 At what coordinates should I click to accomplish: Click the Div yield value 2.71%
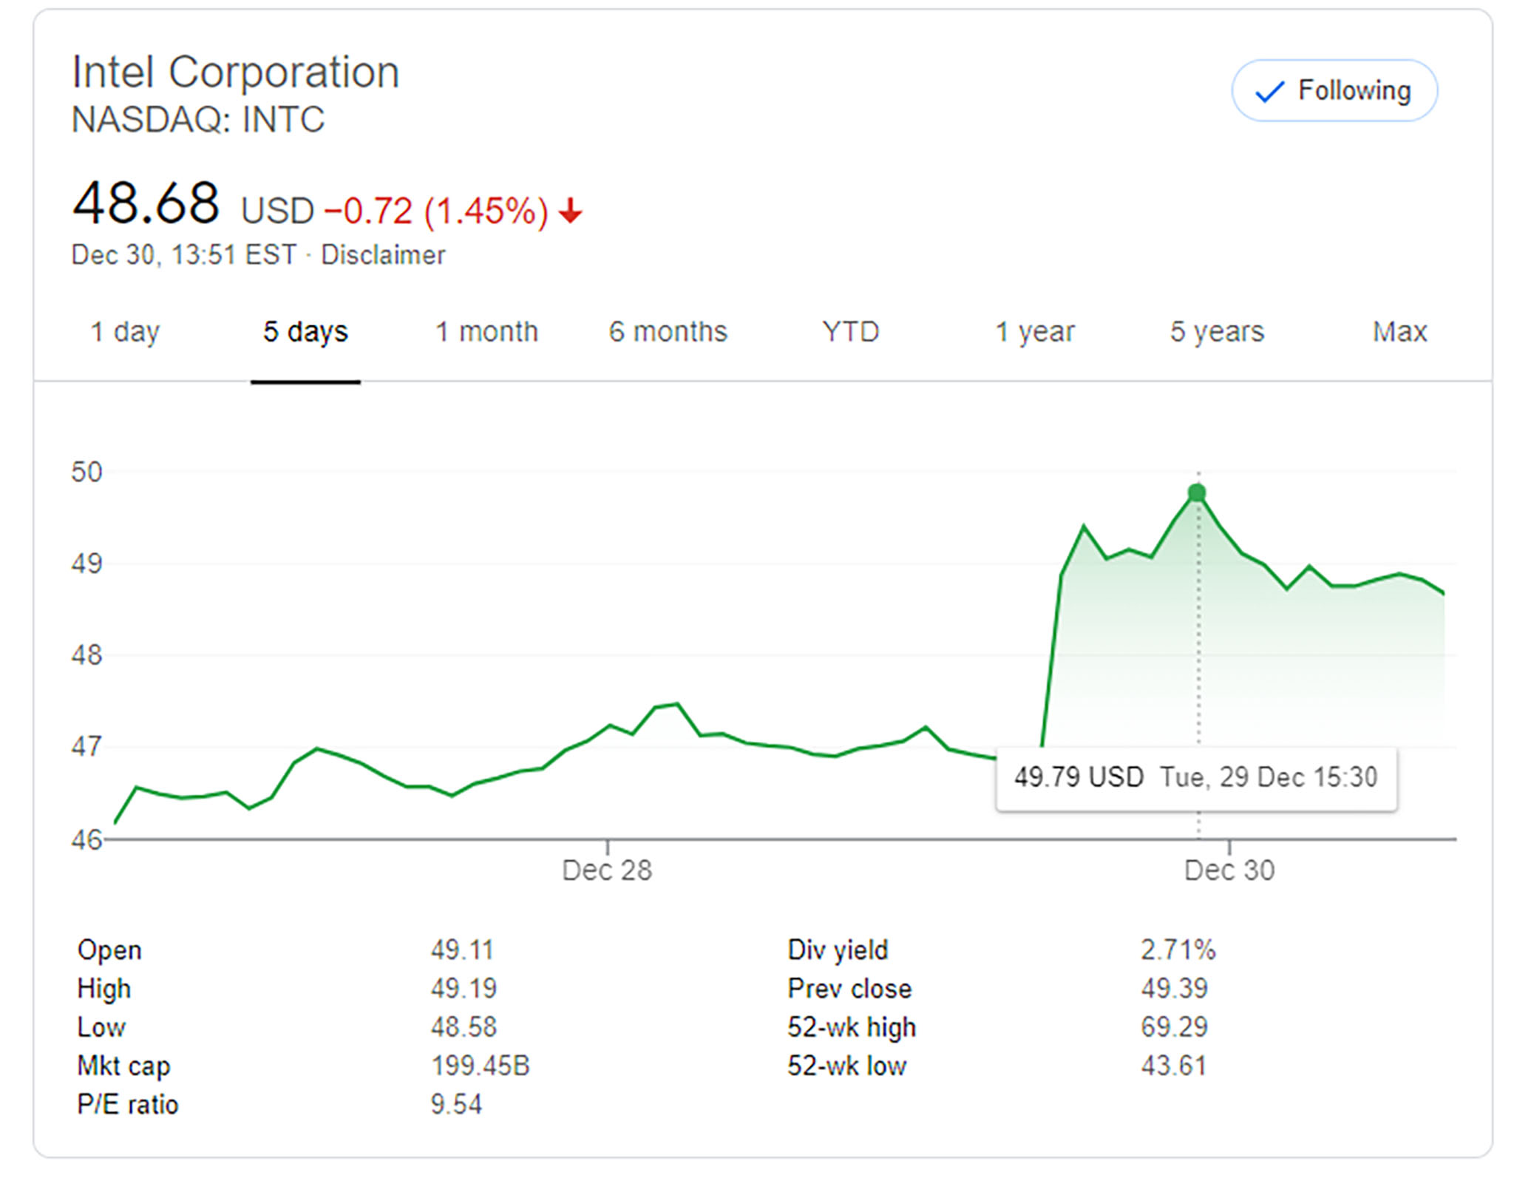(x=1178, y=950)
